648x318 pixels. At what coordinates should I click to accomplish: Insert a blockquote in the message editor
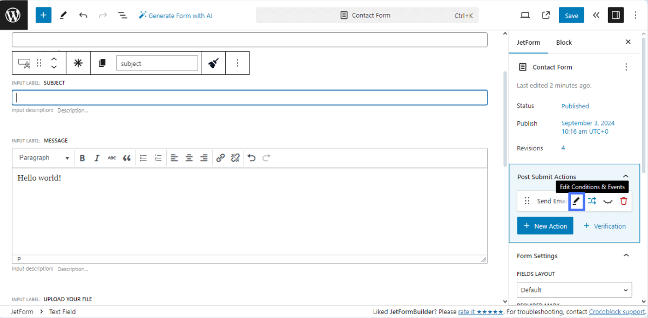coord(126,157)
